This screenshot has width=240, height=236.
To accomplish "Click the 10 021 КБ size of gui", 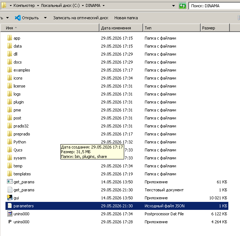I will pos(218,198).
